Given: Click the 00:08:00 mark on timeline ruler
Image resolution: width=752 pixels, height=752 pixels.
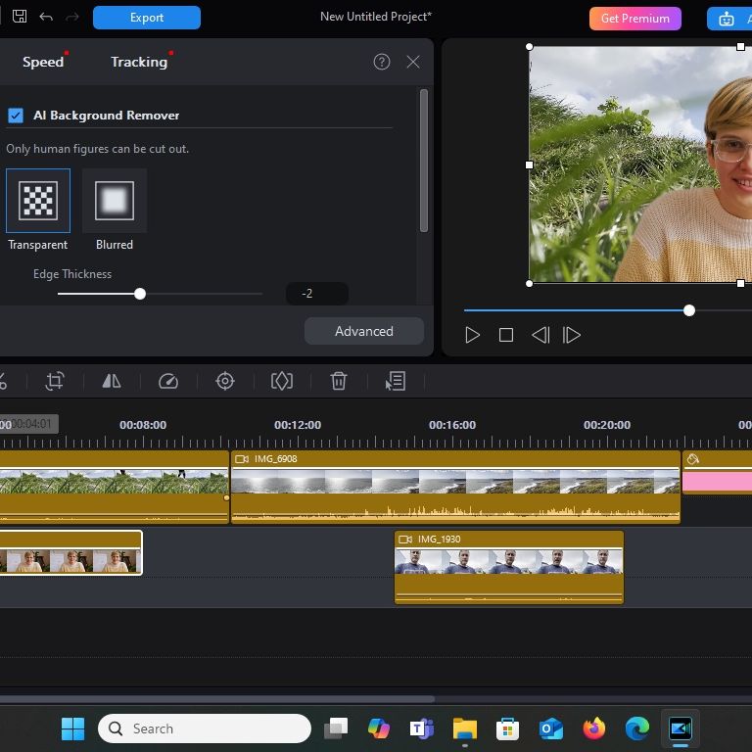Looking at the screenshot, I should tap(143, 425).
